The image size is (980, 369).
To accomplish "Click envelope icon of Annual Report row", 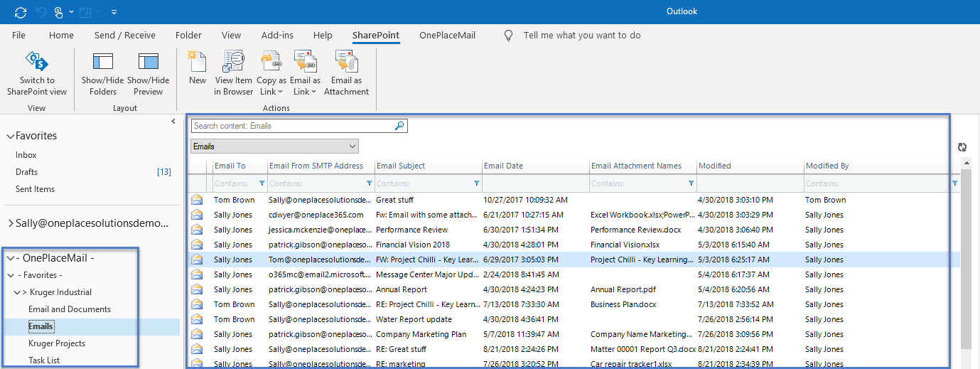I will click(197, 289).
